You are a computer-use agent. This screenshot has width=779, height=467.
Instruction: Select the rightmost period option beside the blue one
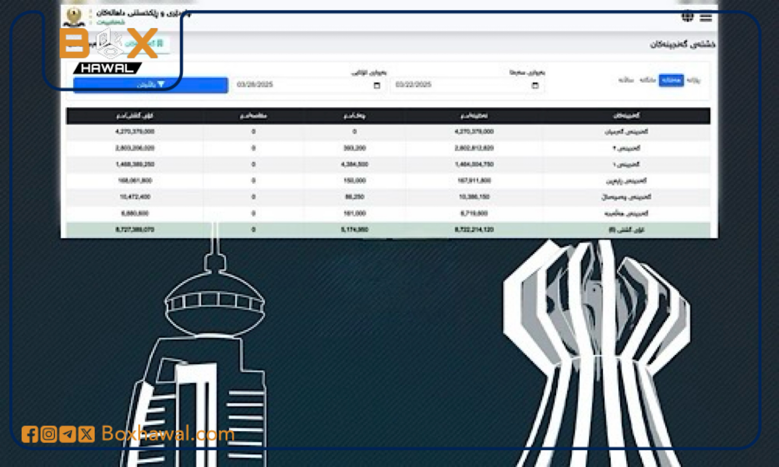pos(693,80)
